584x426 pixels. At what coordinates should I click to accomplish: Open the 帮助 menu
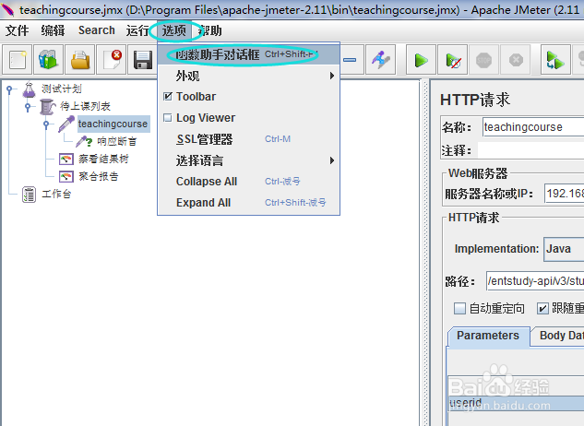209,30
